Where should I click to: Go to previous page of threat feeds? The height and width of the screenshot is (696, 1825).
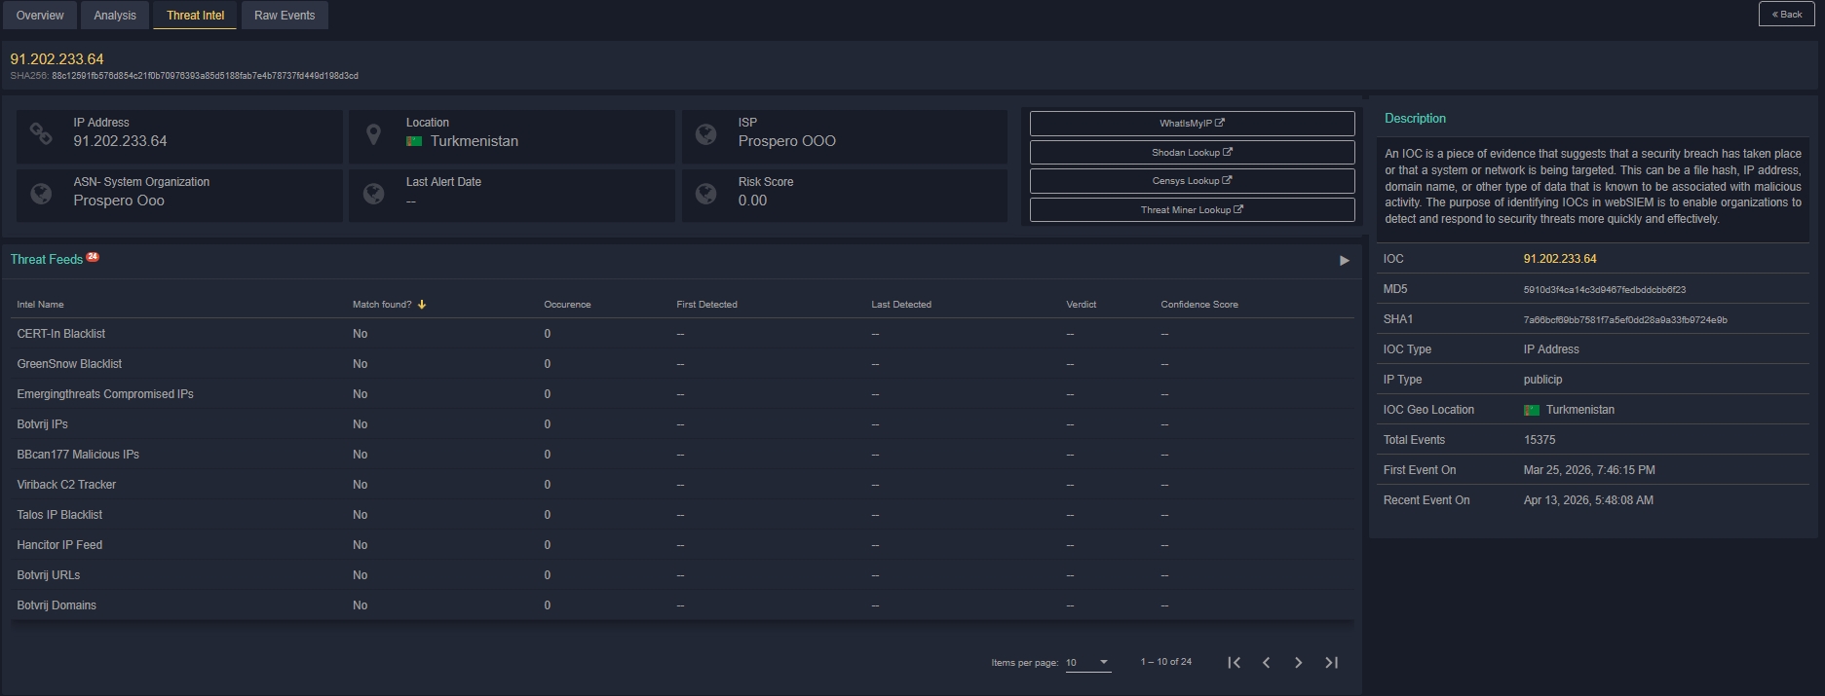tap(1266, 662)
